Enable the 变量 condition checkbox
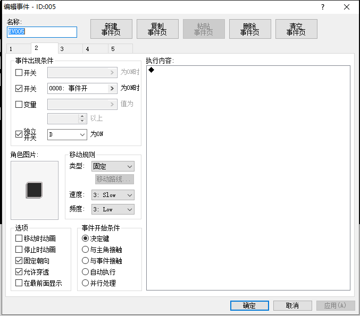The image size is (360, 316). (x=19, y=104)
